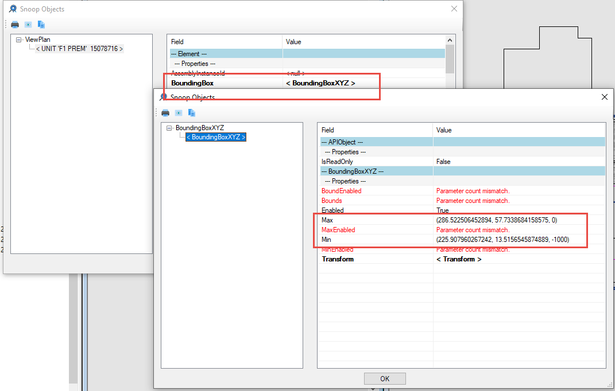The width and height of the screenshot is (615, 391).
Task: Open Print Preview in the front Snoop window
Action: click(179, 113)
